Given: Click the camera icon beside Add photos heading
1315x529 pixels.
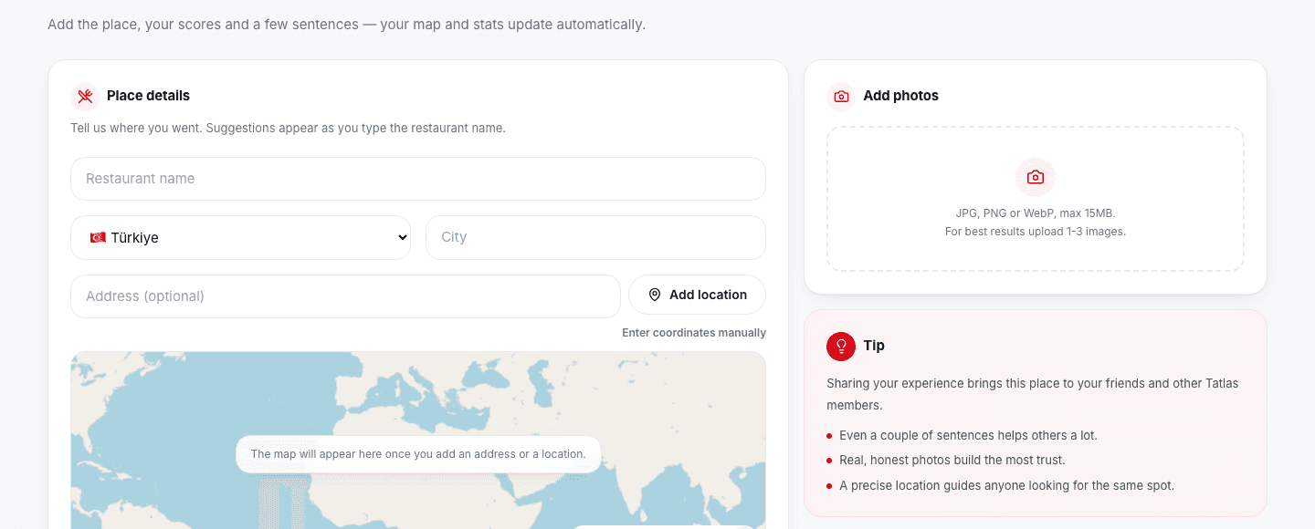Looking at the screenshot, I should pyautogui.click(x=841, y=96).
